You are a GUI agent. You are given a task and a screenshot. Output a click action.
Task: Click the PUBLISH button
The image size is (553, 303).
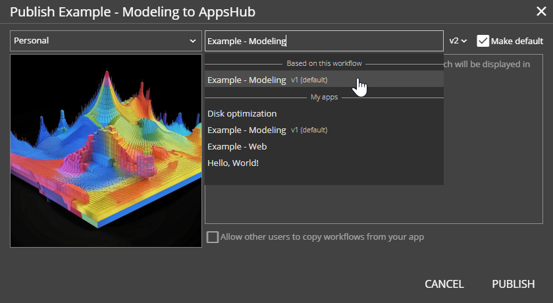513,284
